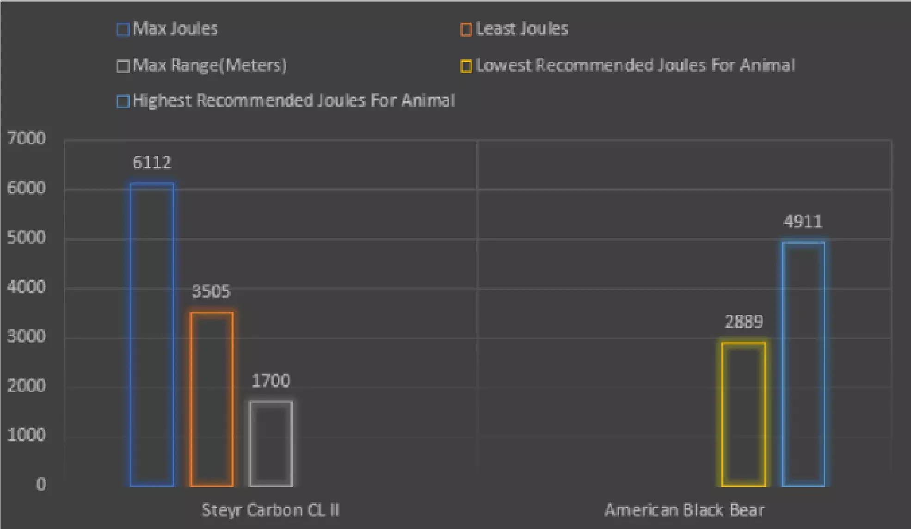
Task: Select the Max Joules legend text
Action: point(175,29)
